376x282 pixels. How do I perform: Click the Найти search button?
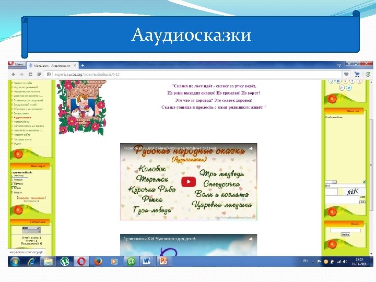(345, 234)
